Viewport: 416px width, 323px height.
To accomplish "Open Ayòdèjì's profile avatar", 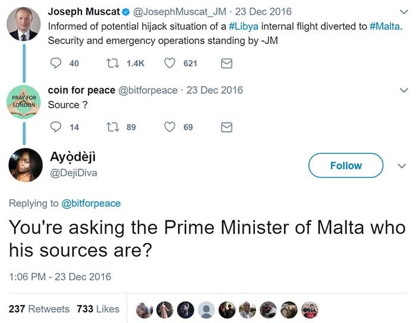I will coord(26,165).
